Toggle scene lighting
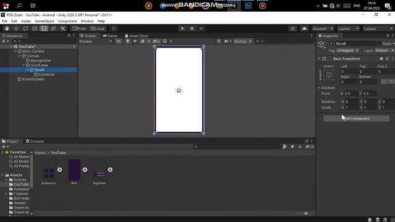The width and height of the screenshot is (395, 222). click(128, 41)
